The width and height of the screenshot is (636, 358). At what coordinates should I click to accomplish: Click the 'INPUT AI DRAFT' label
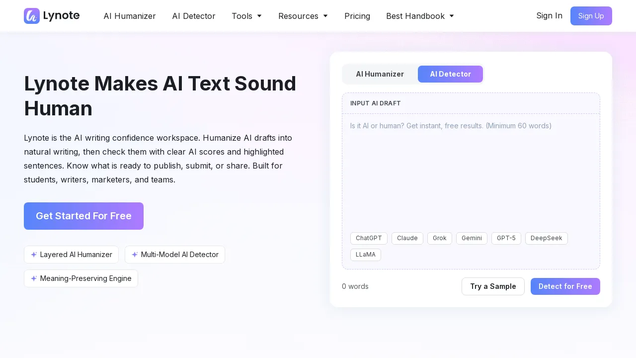pyautogui.click(x=376, y=103)
